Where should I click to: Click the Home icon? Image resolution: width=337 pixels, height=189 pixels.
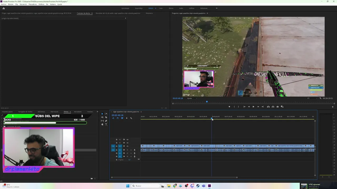(x=4, y=8)
